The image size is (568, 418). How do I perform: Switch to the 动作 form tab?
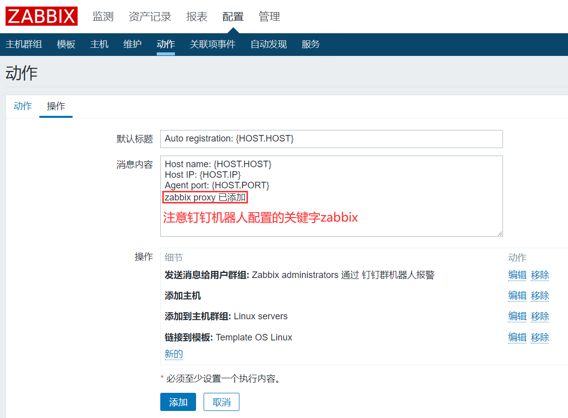pos(23,106)
